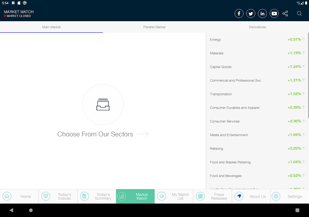Screen dimensions: 309x217
Task: Open the Press Releases icon
Action: click(200, 196)
